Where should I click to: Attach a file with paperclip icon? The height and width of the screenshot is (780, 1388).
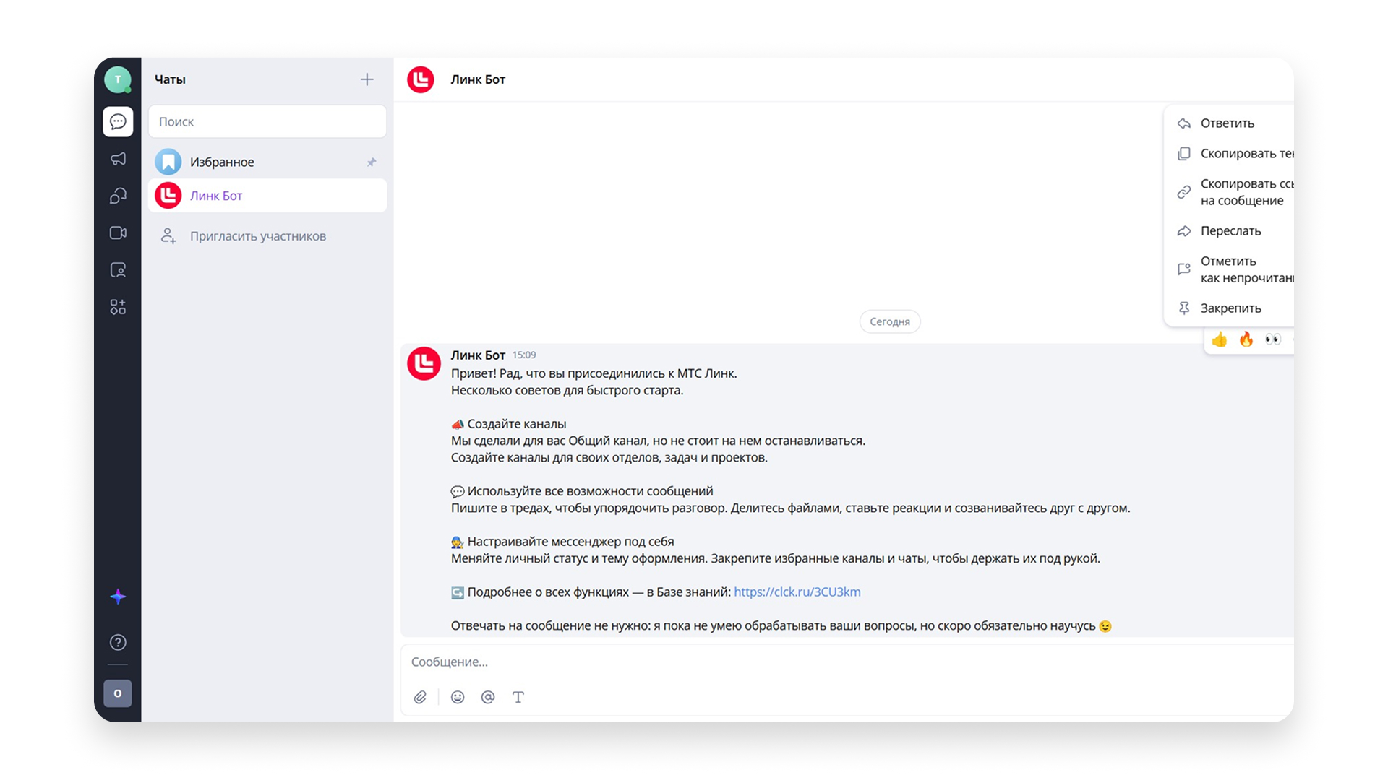420,697
